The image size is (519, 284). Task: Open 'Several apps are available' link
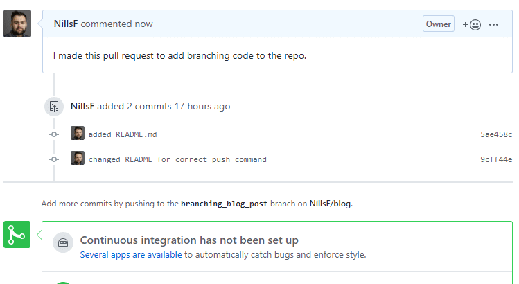coord(131,254)
